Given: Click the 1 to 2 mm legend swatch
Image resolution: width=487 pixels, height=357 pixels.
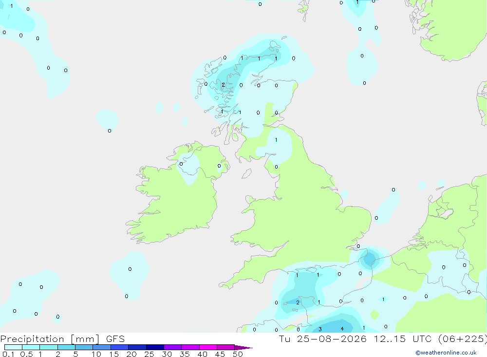Looking at the screenshot, I should [49, 347].
